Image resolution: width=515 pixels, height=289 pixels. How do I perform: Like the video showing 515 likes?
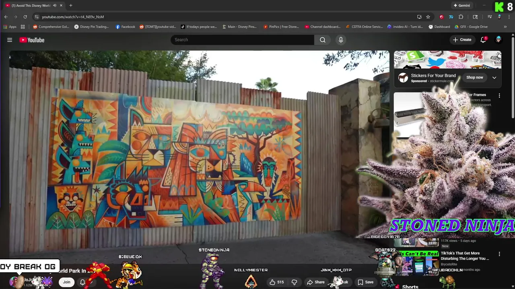[x=276, y=282]
